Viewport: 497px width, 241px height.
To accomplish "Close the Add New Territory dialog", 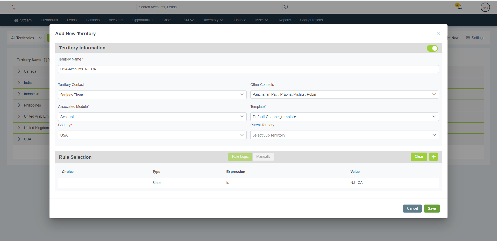I will [438, 34].
